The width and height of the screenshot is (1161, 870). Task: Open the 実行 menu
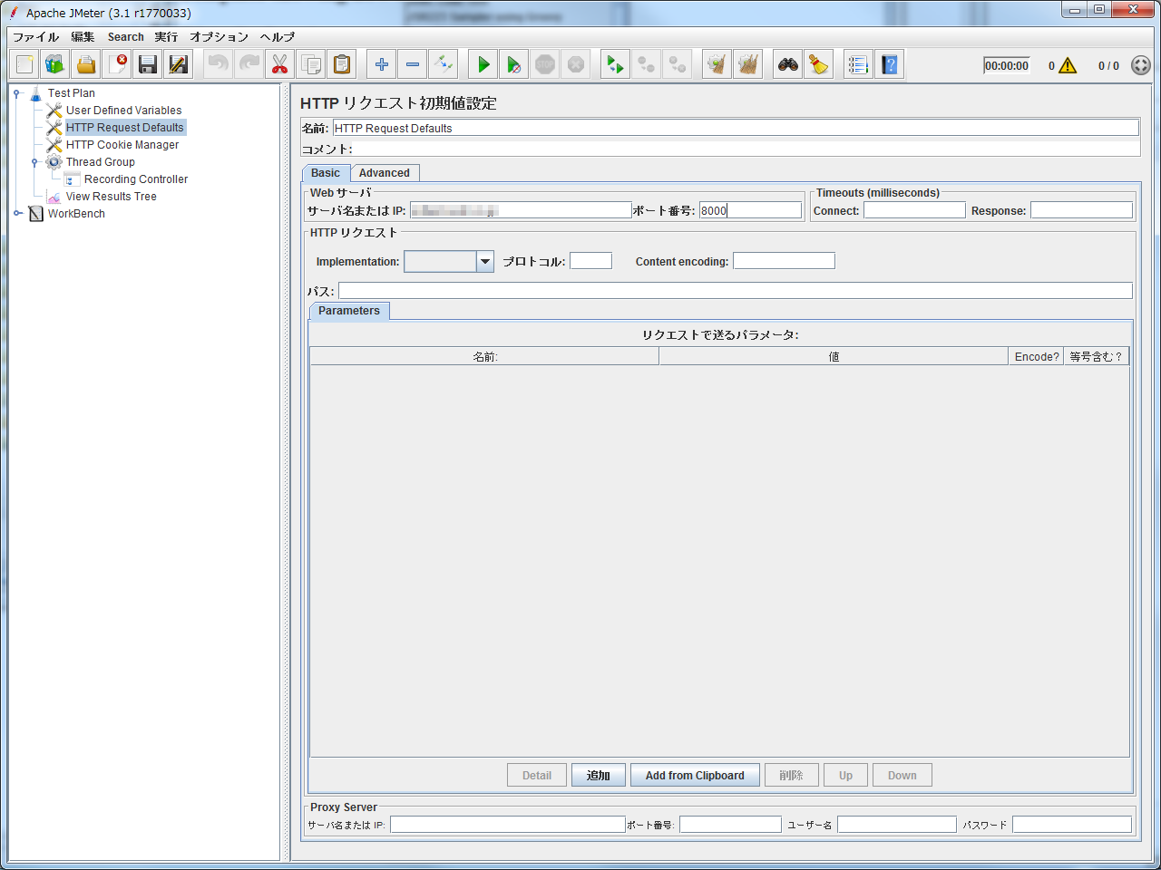(x=166, y=37)
